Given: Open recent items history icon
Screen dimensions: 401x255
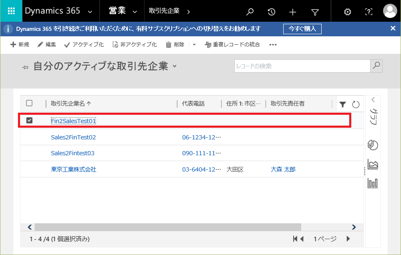Looking at the screenshot, I should [272, 12].
